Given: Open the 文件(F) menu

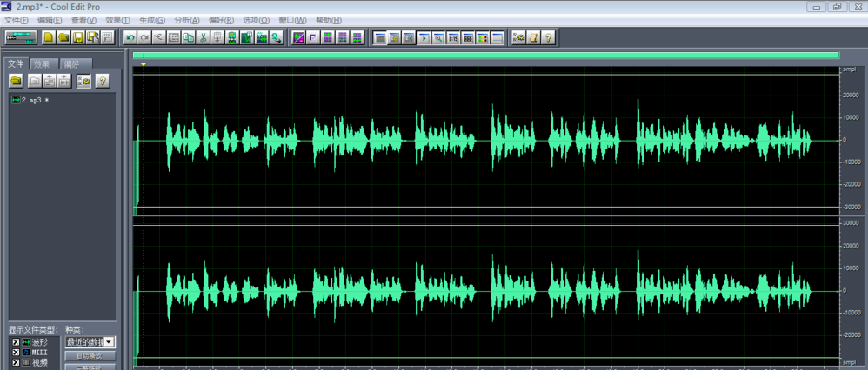Looking at the screenshot, I should tap(17, 20).
